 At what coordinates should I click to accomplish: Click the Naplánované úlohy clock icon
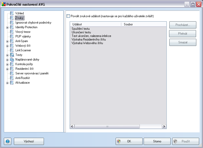coord(12,60)
